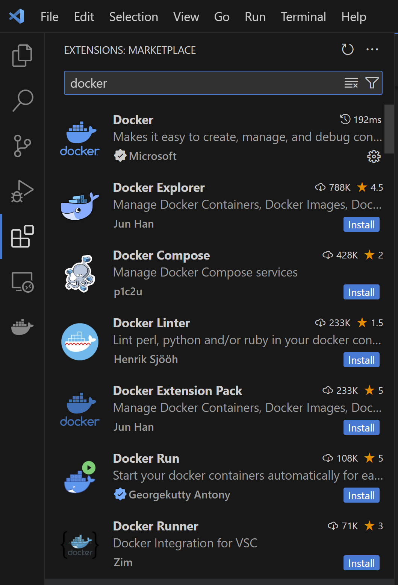
Task: Refresh the extensions marketplace list
Action: [347, 50]
